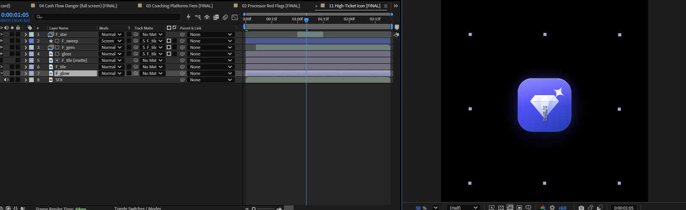Viewport: 686px width, 210px height.
Task: Show more comp tabs double-chevron
Action: [396, 6]
